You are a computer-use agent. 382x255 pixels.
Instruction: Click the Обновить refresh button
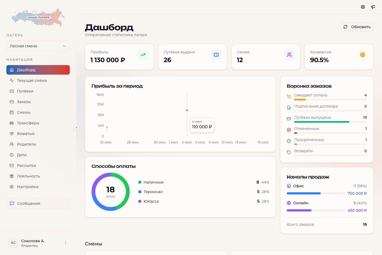pyautogui.click(x=357, y=27)
